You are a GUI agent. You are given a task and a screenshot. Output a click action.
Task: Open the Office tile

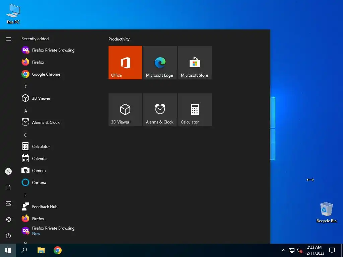tap(125, 63)
